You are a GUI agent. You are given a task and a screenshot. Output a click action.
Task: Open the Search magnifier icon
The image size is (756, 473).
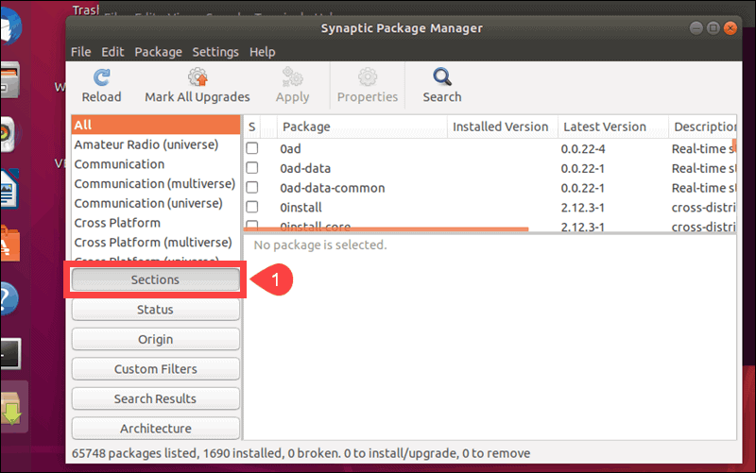pos(441,77)
